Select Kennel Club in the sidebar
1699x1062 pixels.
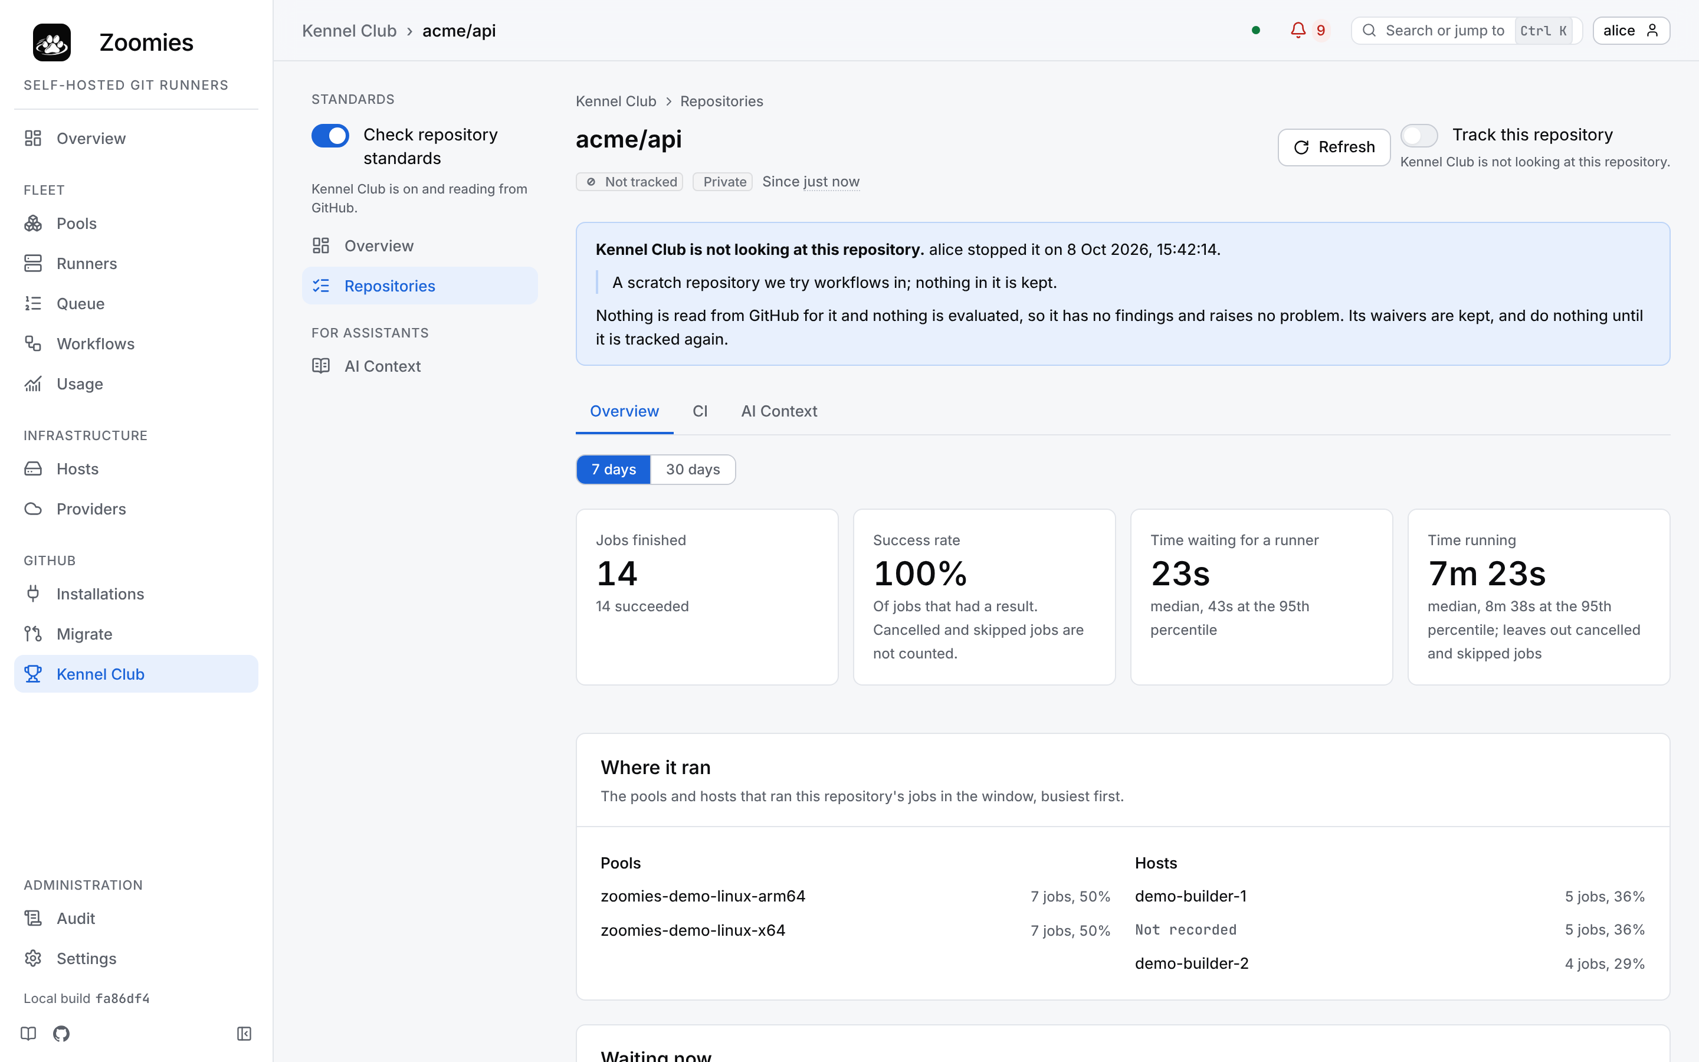pos(136,674)
